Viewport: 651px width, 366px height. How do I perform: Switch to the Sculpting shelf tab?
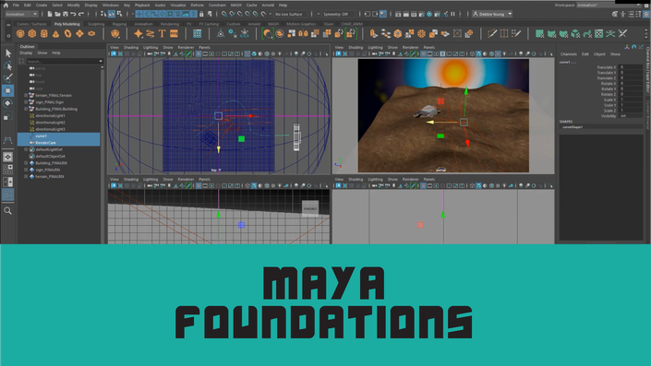(96, 24)
